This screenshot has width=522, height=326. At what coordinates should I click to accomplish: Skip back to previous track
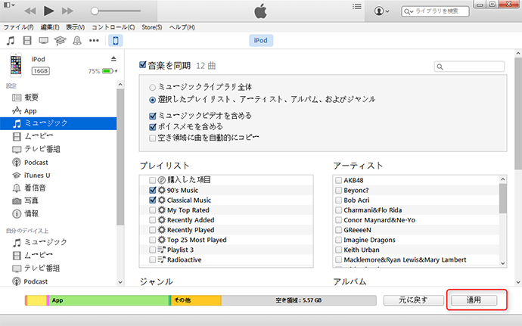(30, 11)
